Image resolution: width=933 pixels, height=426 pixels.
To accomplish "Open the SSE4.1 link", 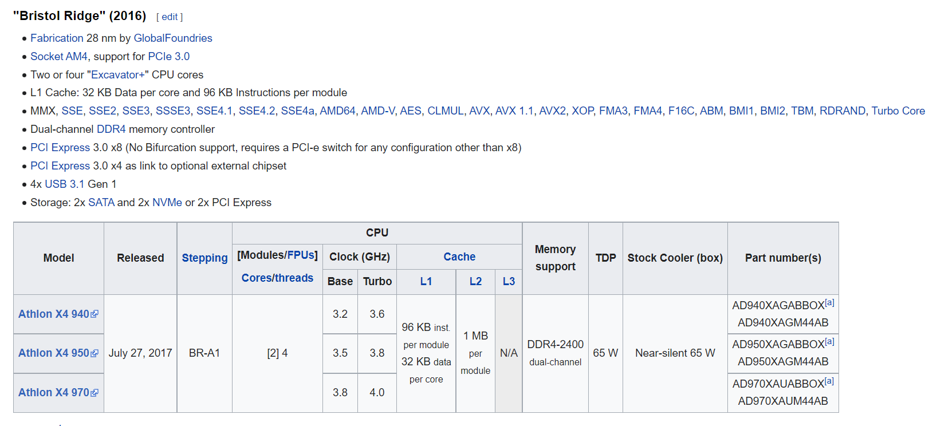I will click(214, 111).
